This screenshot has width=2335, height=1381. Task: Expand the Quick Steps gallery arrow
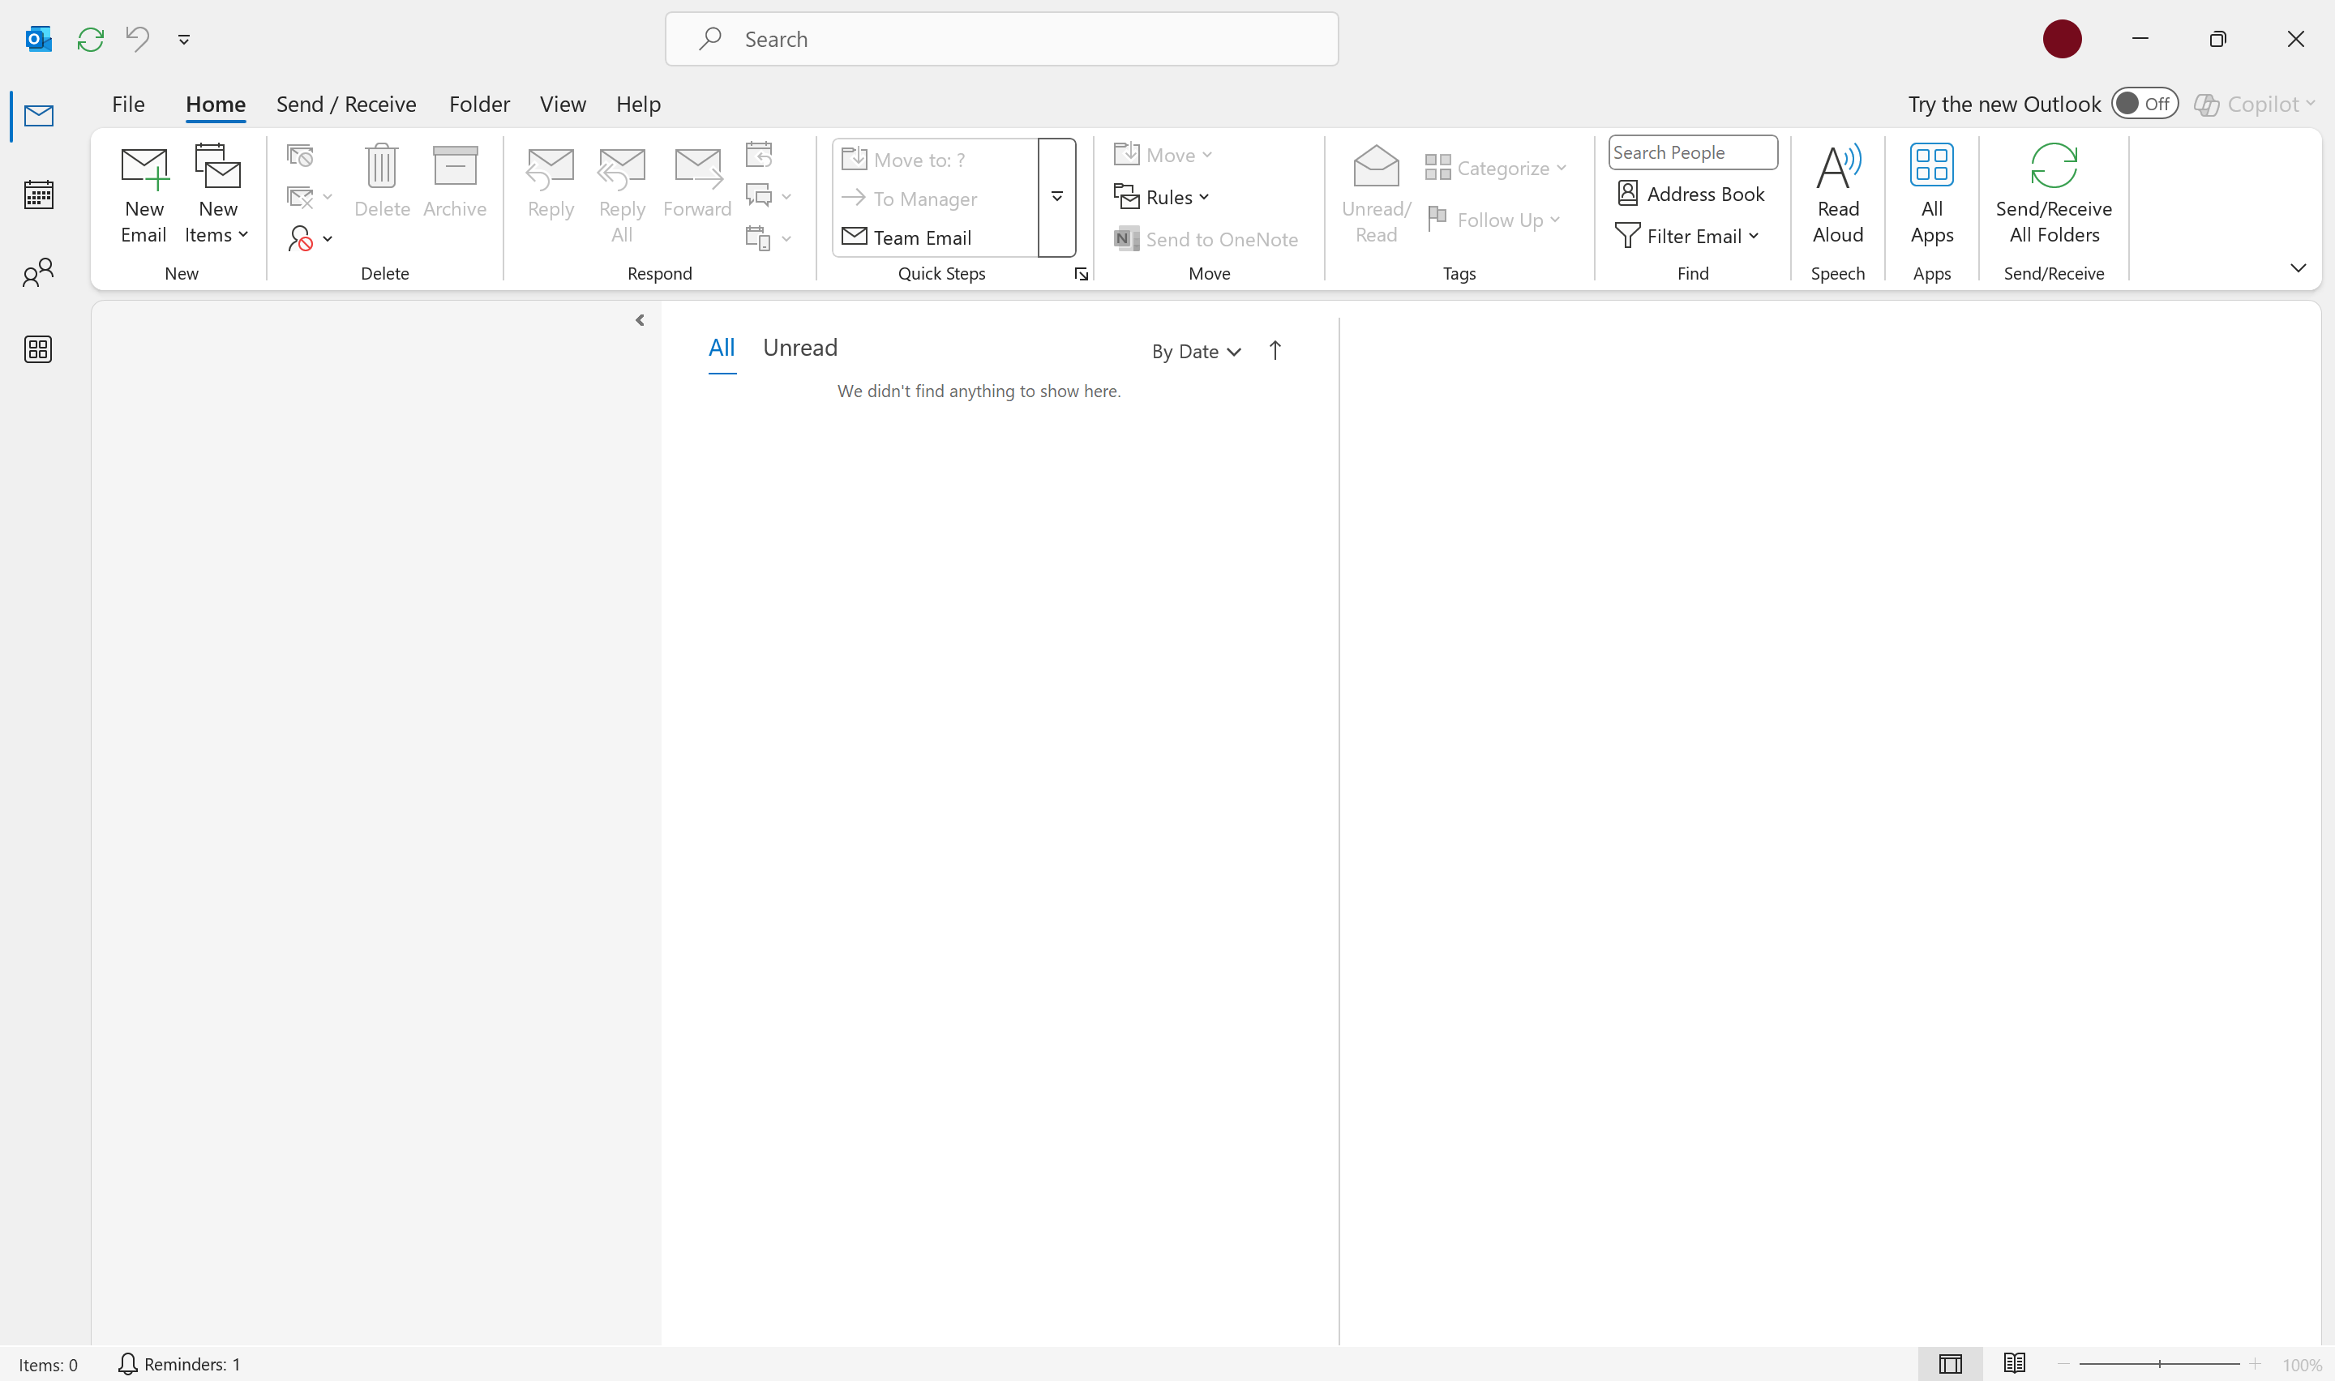(1056, 197)
